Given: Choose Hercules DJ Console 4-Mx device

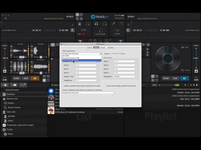Looking at the screenshot, I should [82, 58].
